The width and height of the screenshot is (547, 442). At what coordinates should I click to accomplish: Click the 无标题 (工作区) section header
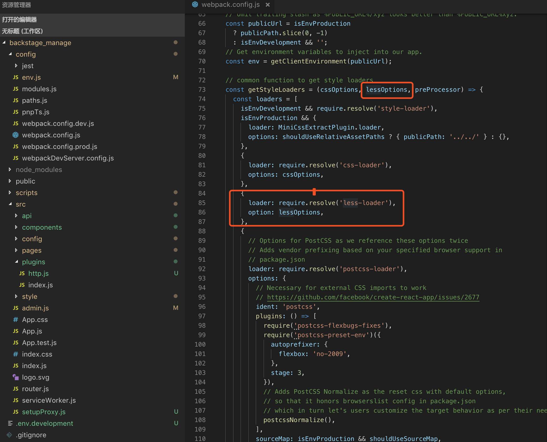[x=92, y=31]
